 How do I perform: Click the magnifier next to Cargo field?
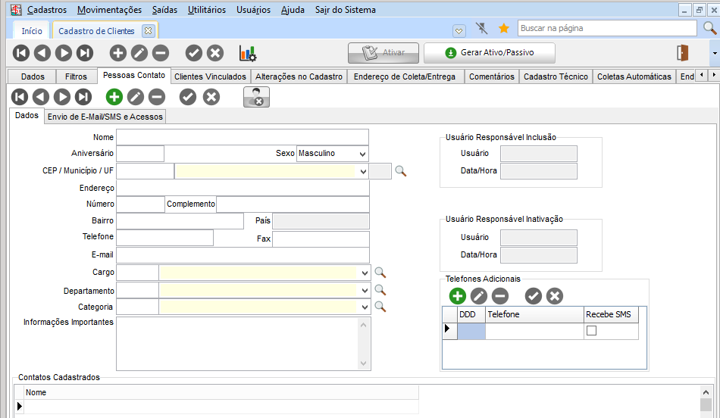(x=380, y=273)
